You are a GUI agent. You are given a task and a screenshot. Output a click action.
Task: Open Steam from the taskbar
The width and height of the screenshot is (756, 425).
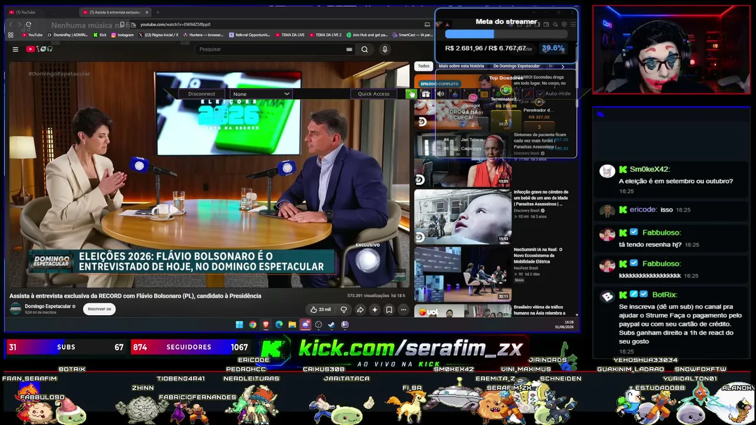coord(331,324)
